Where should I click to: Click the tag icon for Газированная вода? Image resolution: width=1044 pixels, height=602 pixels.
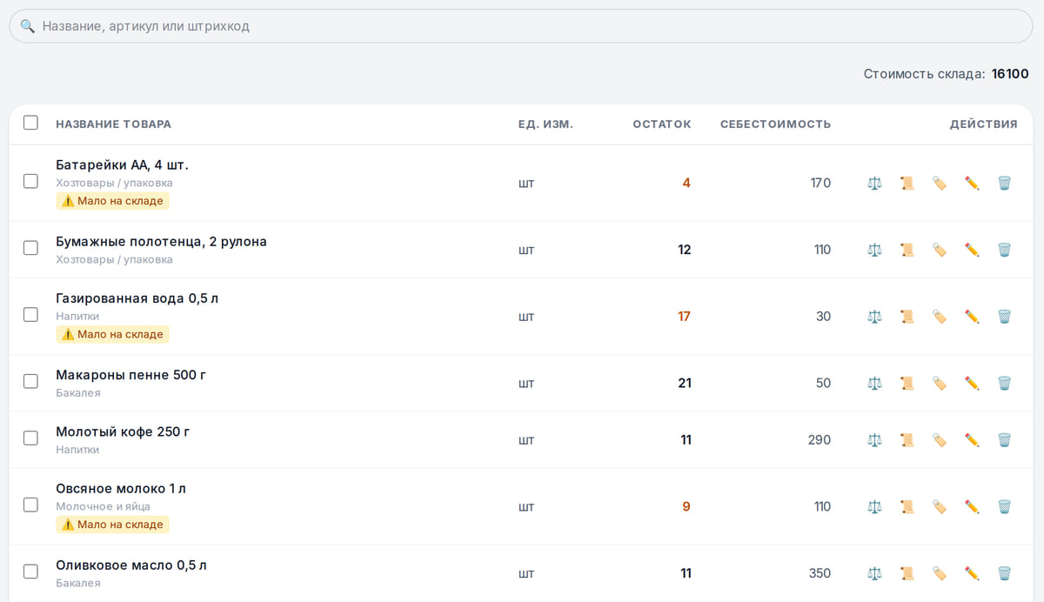[940, 317]
